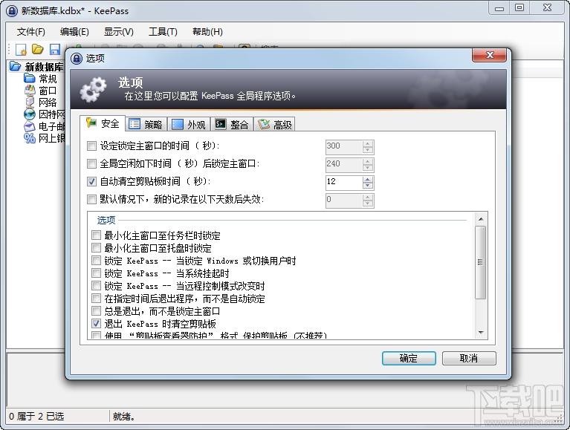Check 锁定 KeePass 当锁定 Windows 或切换用户时
This screenshot has width=570, height=430.
click(96, 261)
